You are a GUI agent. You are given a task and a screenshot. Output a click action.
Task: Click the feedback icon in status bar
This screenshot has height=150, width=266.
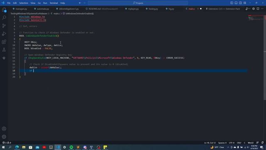coord(257,142)
